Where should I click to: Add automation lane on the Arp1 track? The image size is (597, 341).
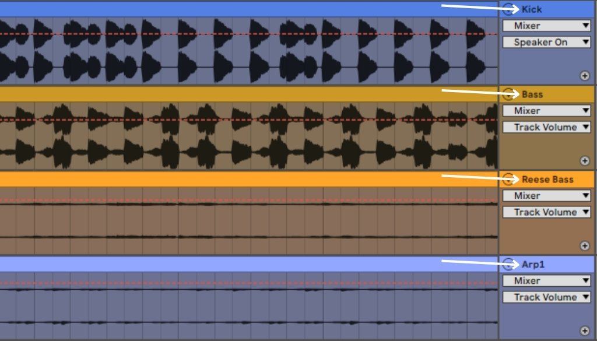click(585, 331)
